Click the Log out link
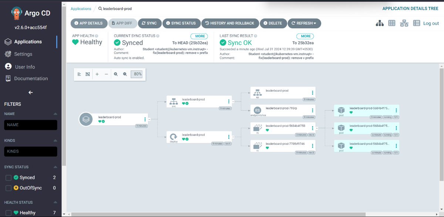Viewport: 444px width, 217px height. [431, 23]
